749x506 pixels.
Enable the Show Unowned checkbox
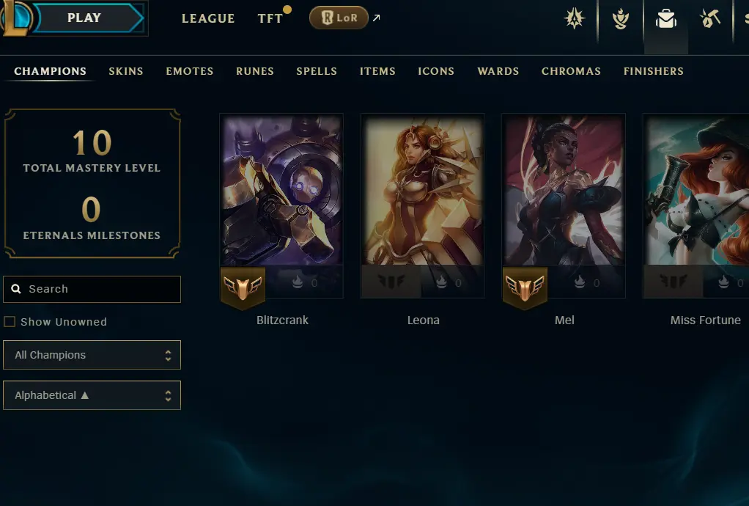(10, 321)
